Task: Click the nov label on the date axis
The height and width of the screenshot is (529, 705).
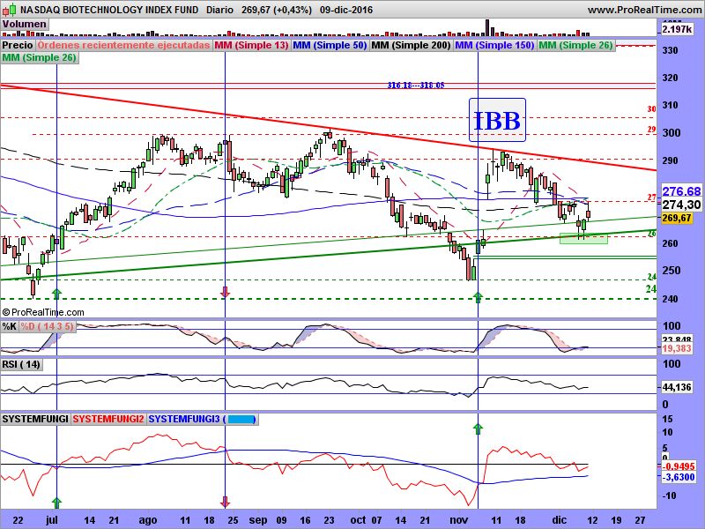Action: (459, 520)
